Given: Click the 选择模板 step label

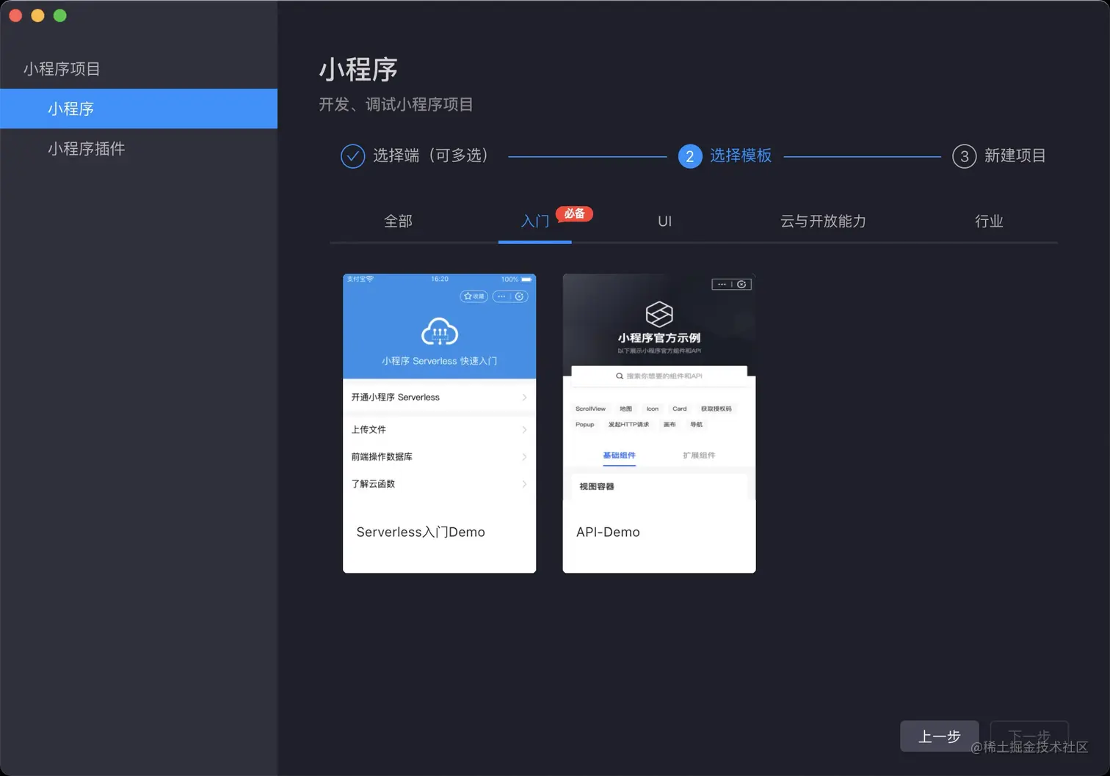Looking at the screenshot, I should click(740, 155).
